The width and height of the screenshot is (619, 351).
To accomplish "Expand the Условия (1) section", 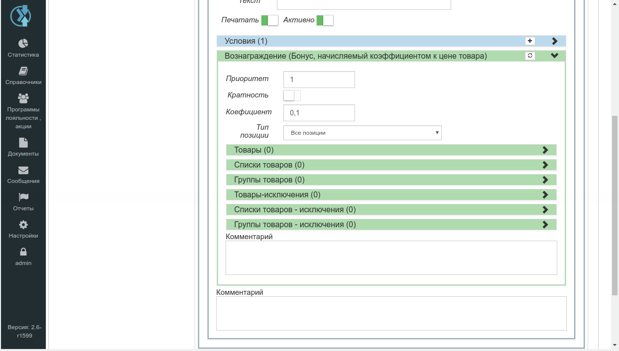I will [x=555, y=41].
